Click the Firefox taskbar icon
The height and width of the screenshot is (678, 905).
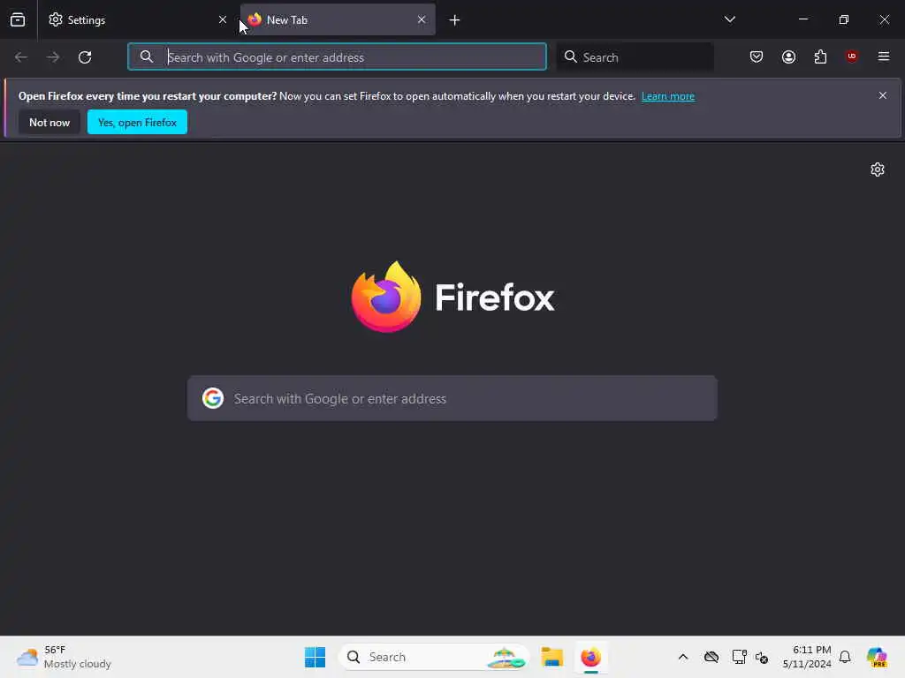(x=591, y=657)
